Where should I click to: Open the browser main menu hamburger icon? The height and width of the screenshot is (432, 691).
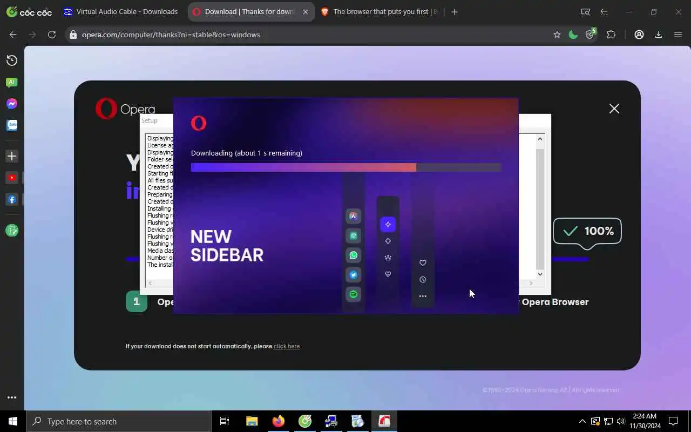click(678, 35)
